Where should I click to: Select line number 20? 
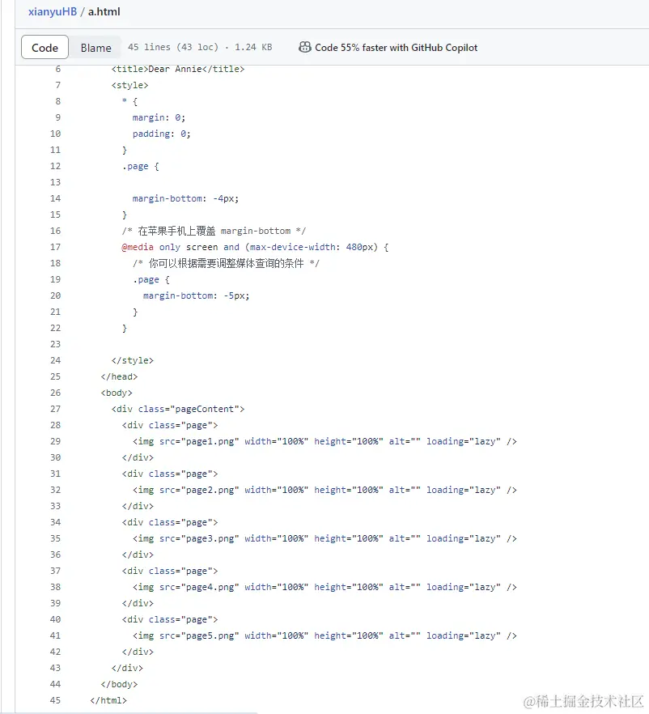click(55, 295)
